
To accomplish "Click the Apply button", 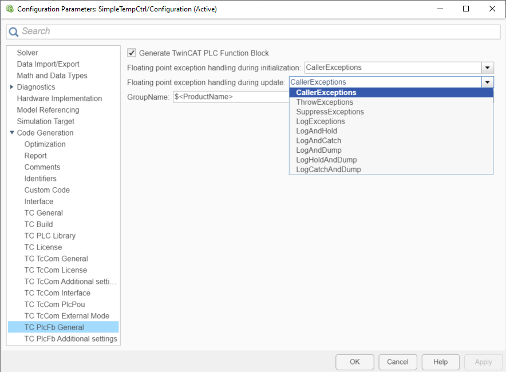I will pos(483,362).
